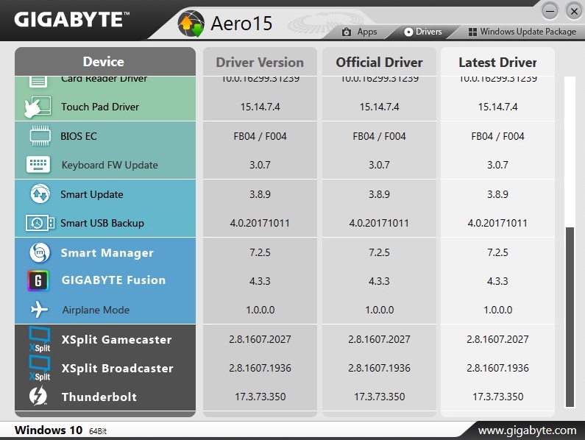Click the BIOS EC chip icon
This screenshot has height=440, width=585.
click(38, 136)
